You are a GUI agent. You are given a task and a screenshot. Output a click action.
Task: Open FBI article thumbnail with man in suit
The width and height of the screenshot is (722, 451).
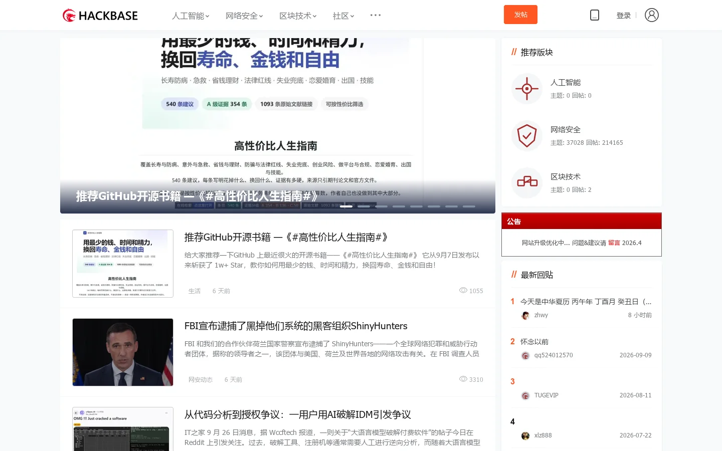point(123,352)
